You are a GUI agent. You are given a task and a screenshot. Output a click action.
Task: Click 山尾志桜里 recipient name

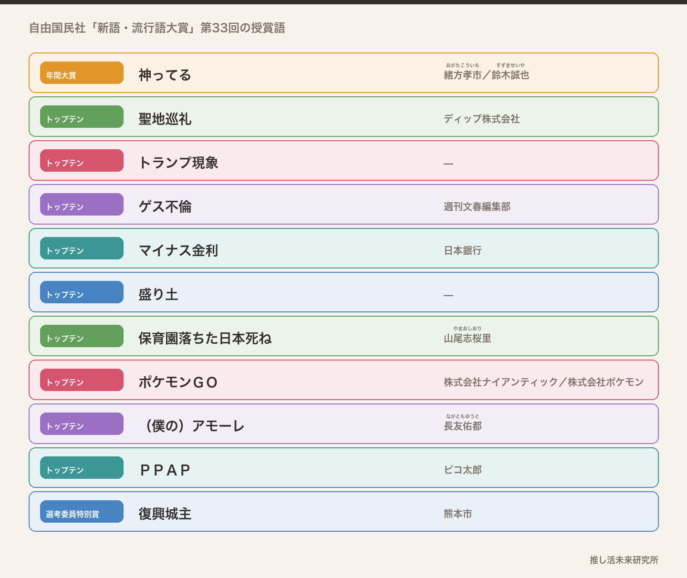pos(467,338)
